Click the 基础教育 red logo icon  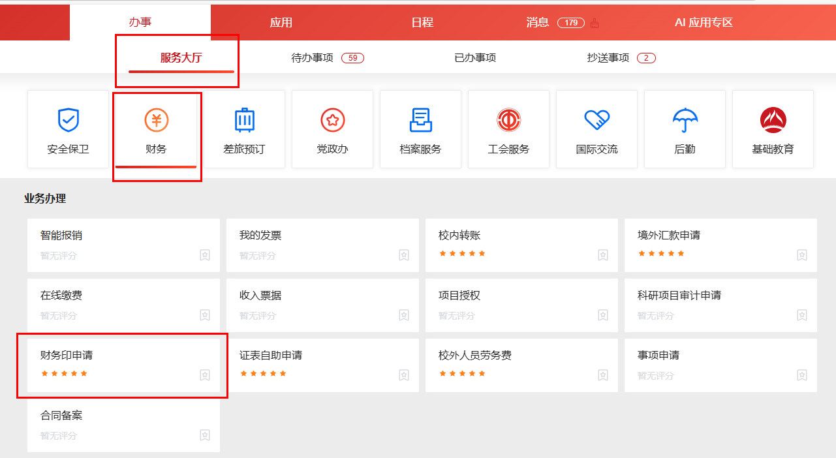tap(773, 121)
